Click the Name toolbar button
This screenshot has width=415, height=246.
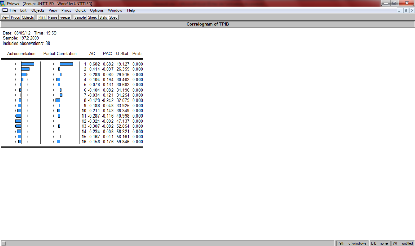tap(52, 17)
